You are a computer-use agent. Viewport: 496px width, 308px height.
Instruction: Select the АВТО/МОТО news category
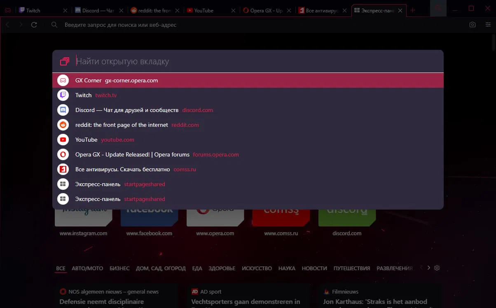87,268
